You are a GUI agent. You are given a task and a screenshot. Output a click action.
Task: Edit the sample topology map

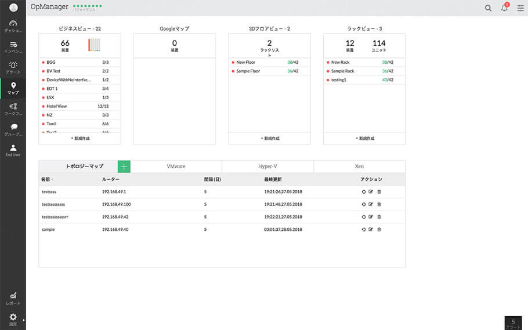pyautogui.click(x=371, y=229)
